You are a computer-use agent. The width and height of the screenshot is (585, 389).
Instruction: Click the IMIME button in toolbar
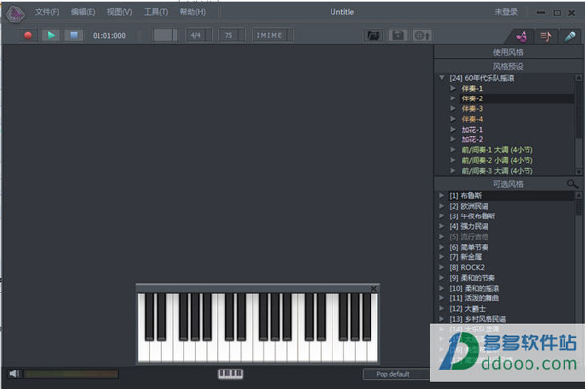(x=273, y=35)
